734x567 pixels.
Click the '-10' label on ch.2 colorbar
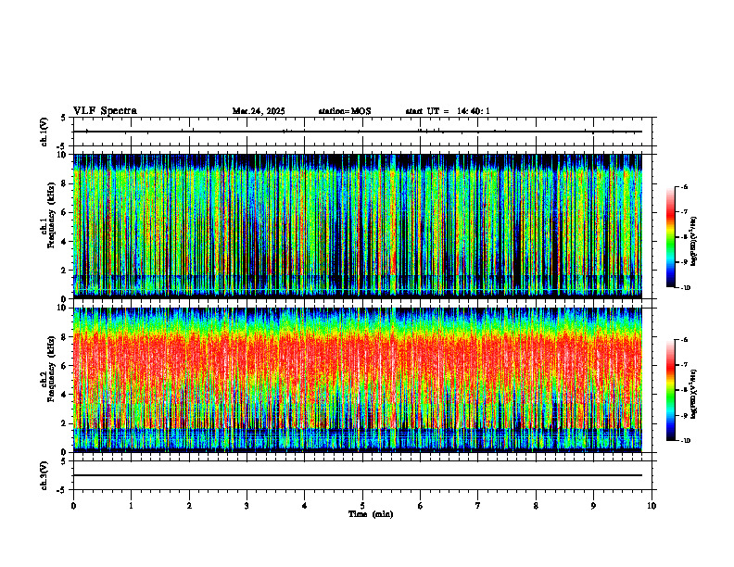click(685, 441)
